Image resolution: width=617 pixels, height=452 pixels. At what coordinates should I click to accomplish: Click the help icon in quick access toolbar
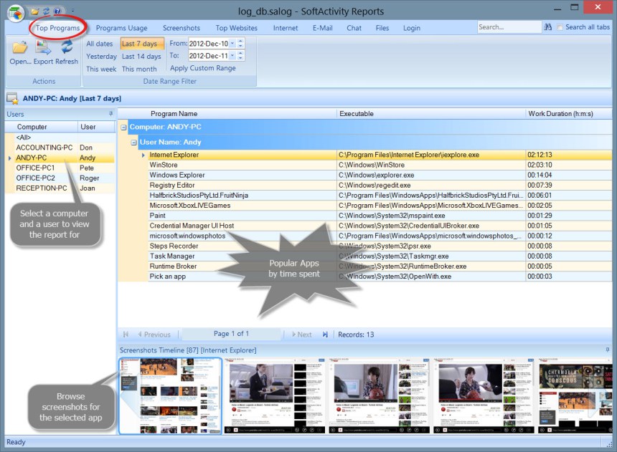(57, 11)
